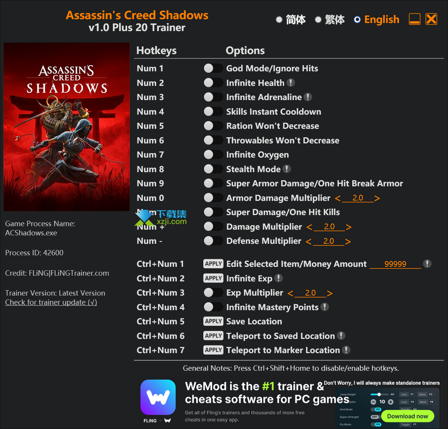Switch on Throwables Won't Decrease

click(213, 140)
